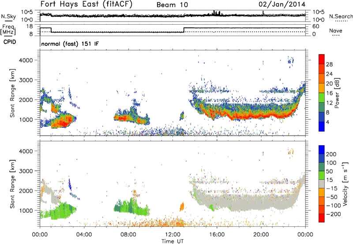Viewport: 353px width, 244px height.
Task: Click the teal segment of Power color bar
Action: pyautogui.click(x=322, y=107)
